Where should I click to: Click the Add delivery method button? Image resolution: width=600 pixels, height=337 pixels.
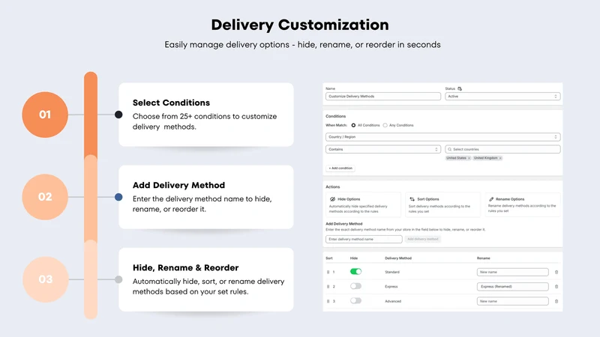[423, 239]
